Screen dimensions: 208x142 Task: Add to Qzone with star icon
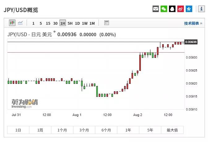pos(189,9)
